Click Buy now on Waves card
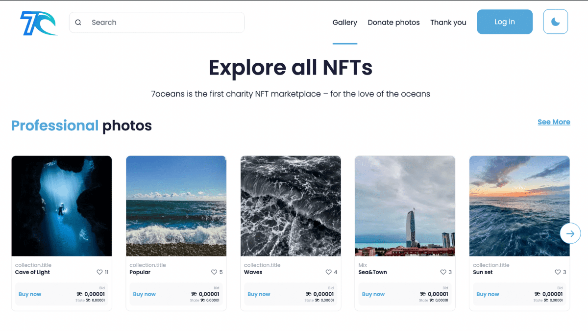The width and height of the screenshot is (588, 331). pos(259,294)
